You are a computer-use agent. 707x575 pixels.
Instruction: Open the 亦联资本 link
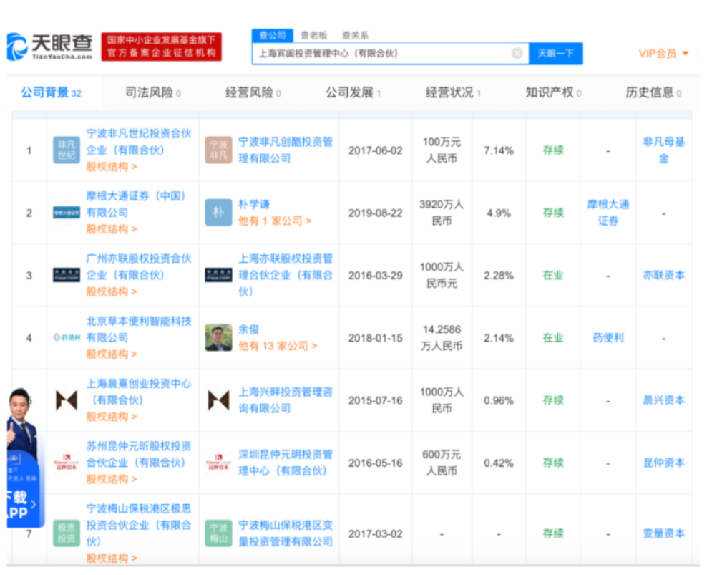tap(663, 275)
